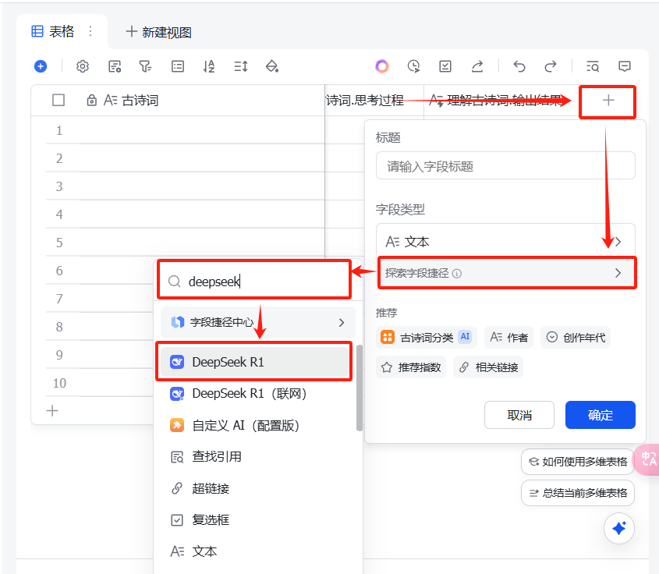Click the blue sparkle AI assistant button
The height and width of the screenshot is (574, 659).
click(619, 528)
